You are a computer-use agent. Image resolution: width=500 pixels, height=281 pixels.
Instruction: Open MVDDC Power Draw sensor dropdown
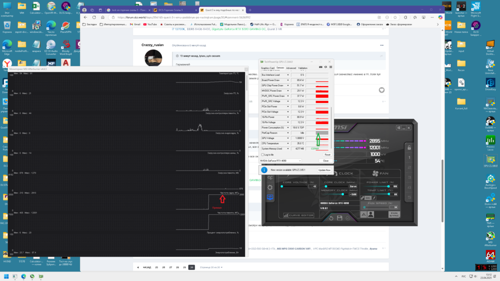click(x=287, y=91)
